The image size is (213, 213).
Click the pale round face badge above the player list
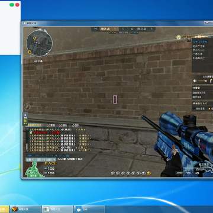point(179,37)
